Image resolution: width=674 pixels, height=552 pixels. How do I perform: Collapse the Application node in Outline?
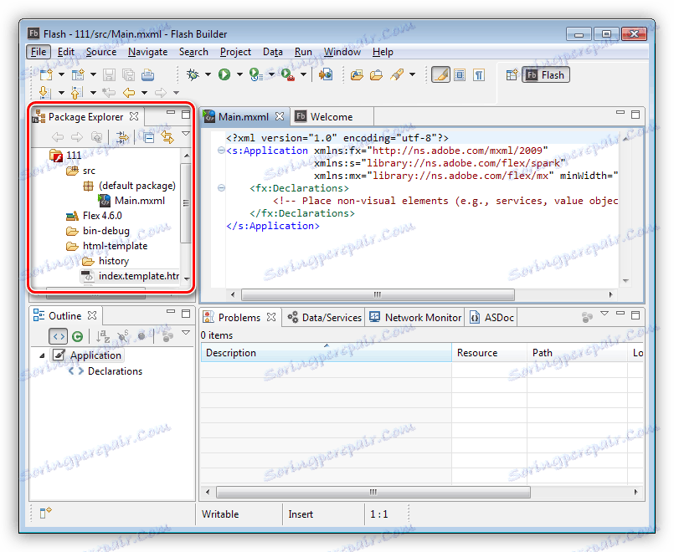click(42, 355)
